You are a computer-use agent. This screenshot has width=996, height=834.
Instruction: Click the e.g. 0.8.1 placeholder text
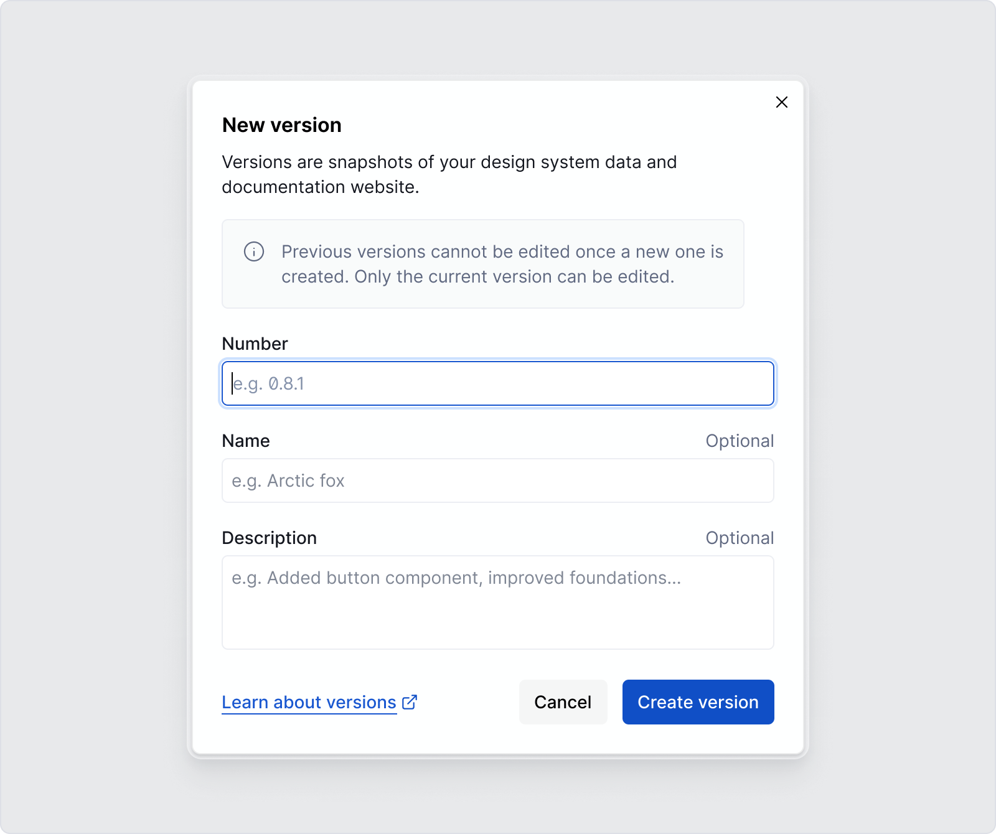[268, 383]
